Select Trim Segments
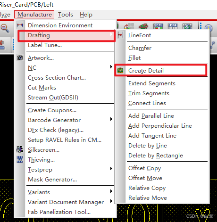The image size is (217, 222). tap(149, 93)
